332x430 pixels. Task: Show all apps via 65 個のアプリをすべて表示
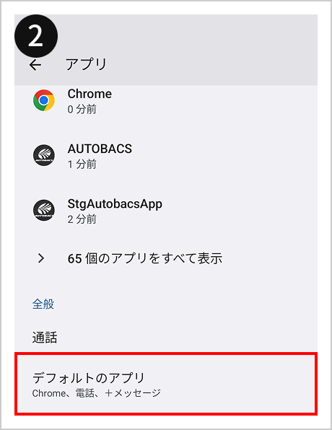145,258
